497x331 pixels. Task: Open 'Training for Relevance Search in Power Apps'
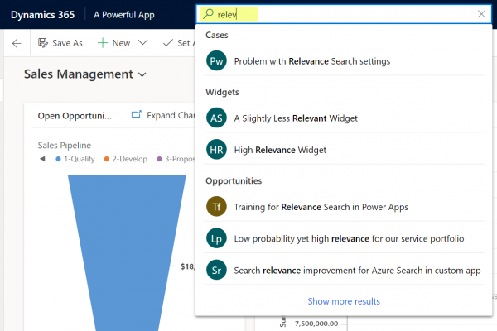[344, 207]
